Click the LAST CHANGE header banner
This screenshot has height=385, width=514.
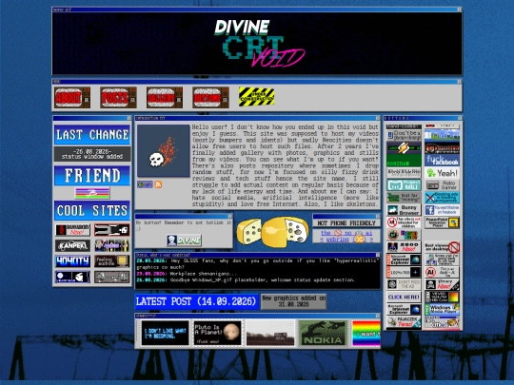point(92,135)
